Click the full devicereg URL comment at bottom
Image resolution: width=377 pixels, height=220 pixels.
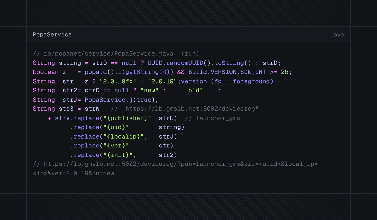point(175,164)
